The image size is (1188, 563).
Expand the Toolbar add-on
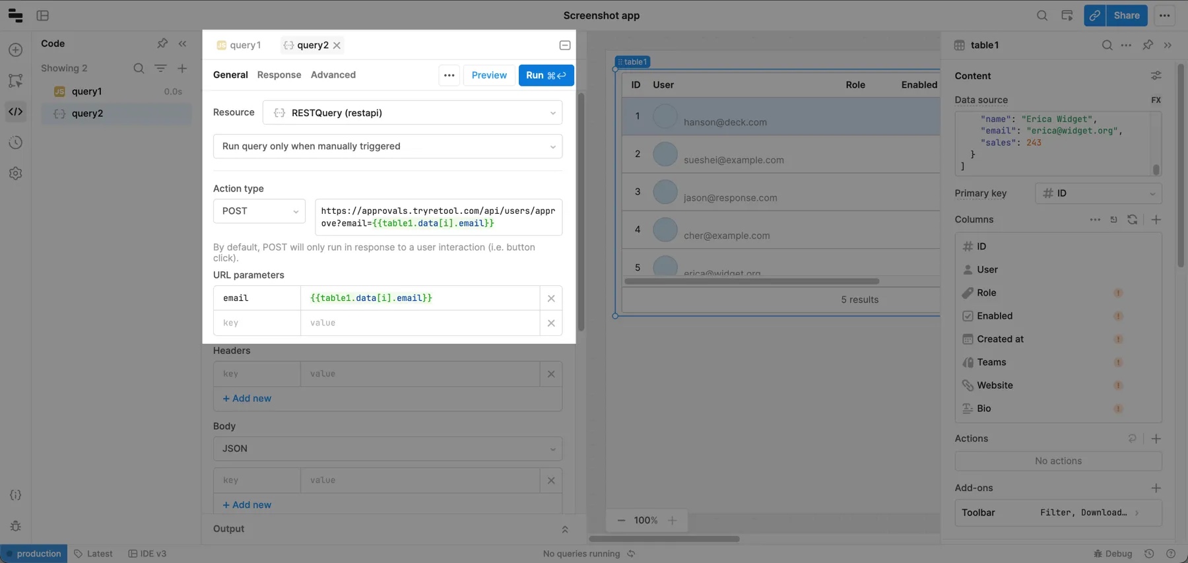1058,513
